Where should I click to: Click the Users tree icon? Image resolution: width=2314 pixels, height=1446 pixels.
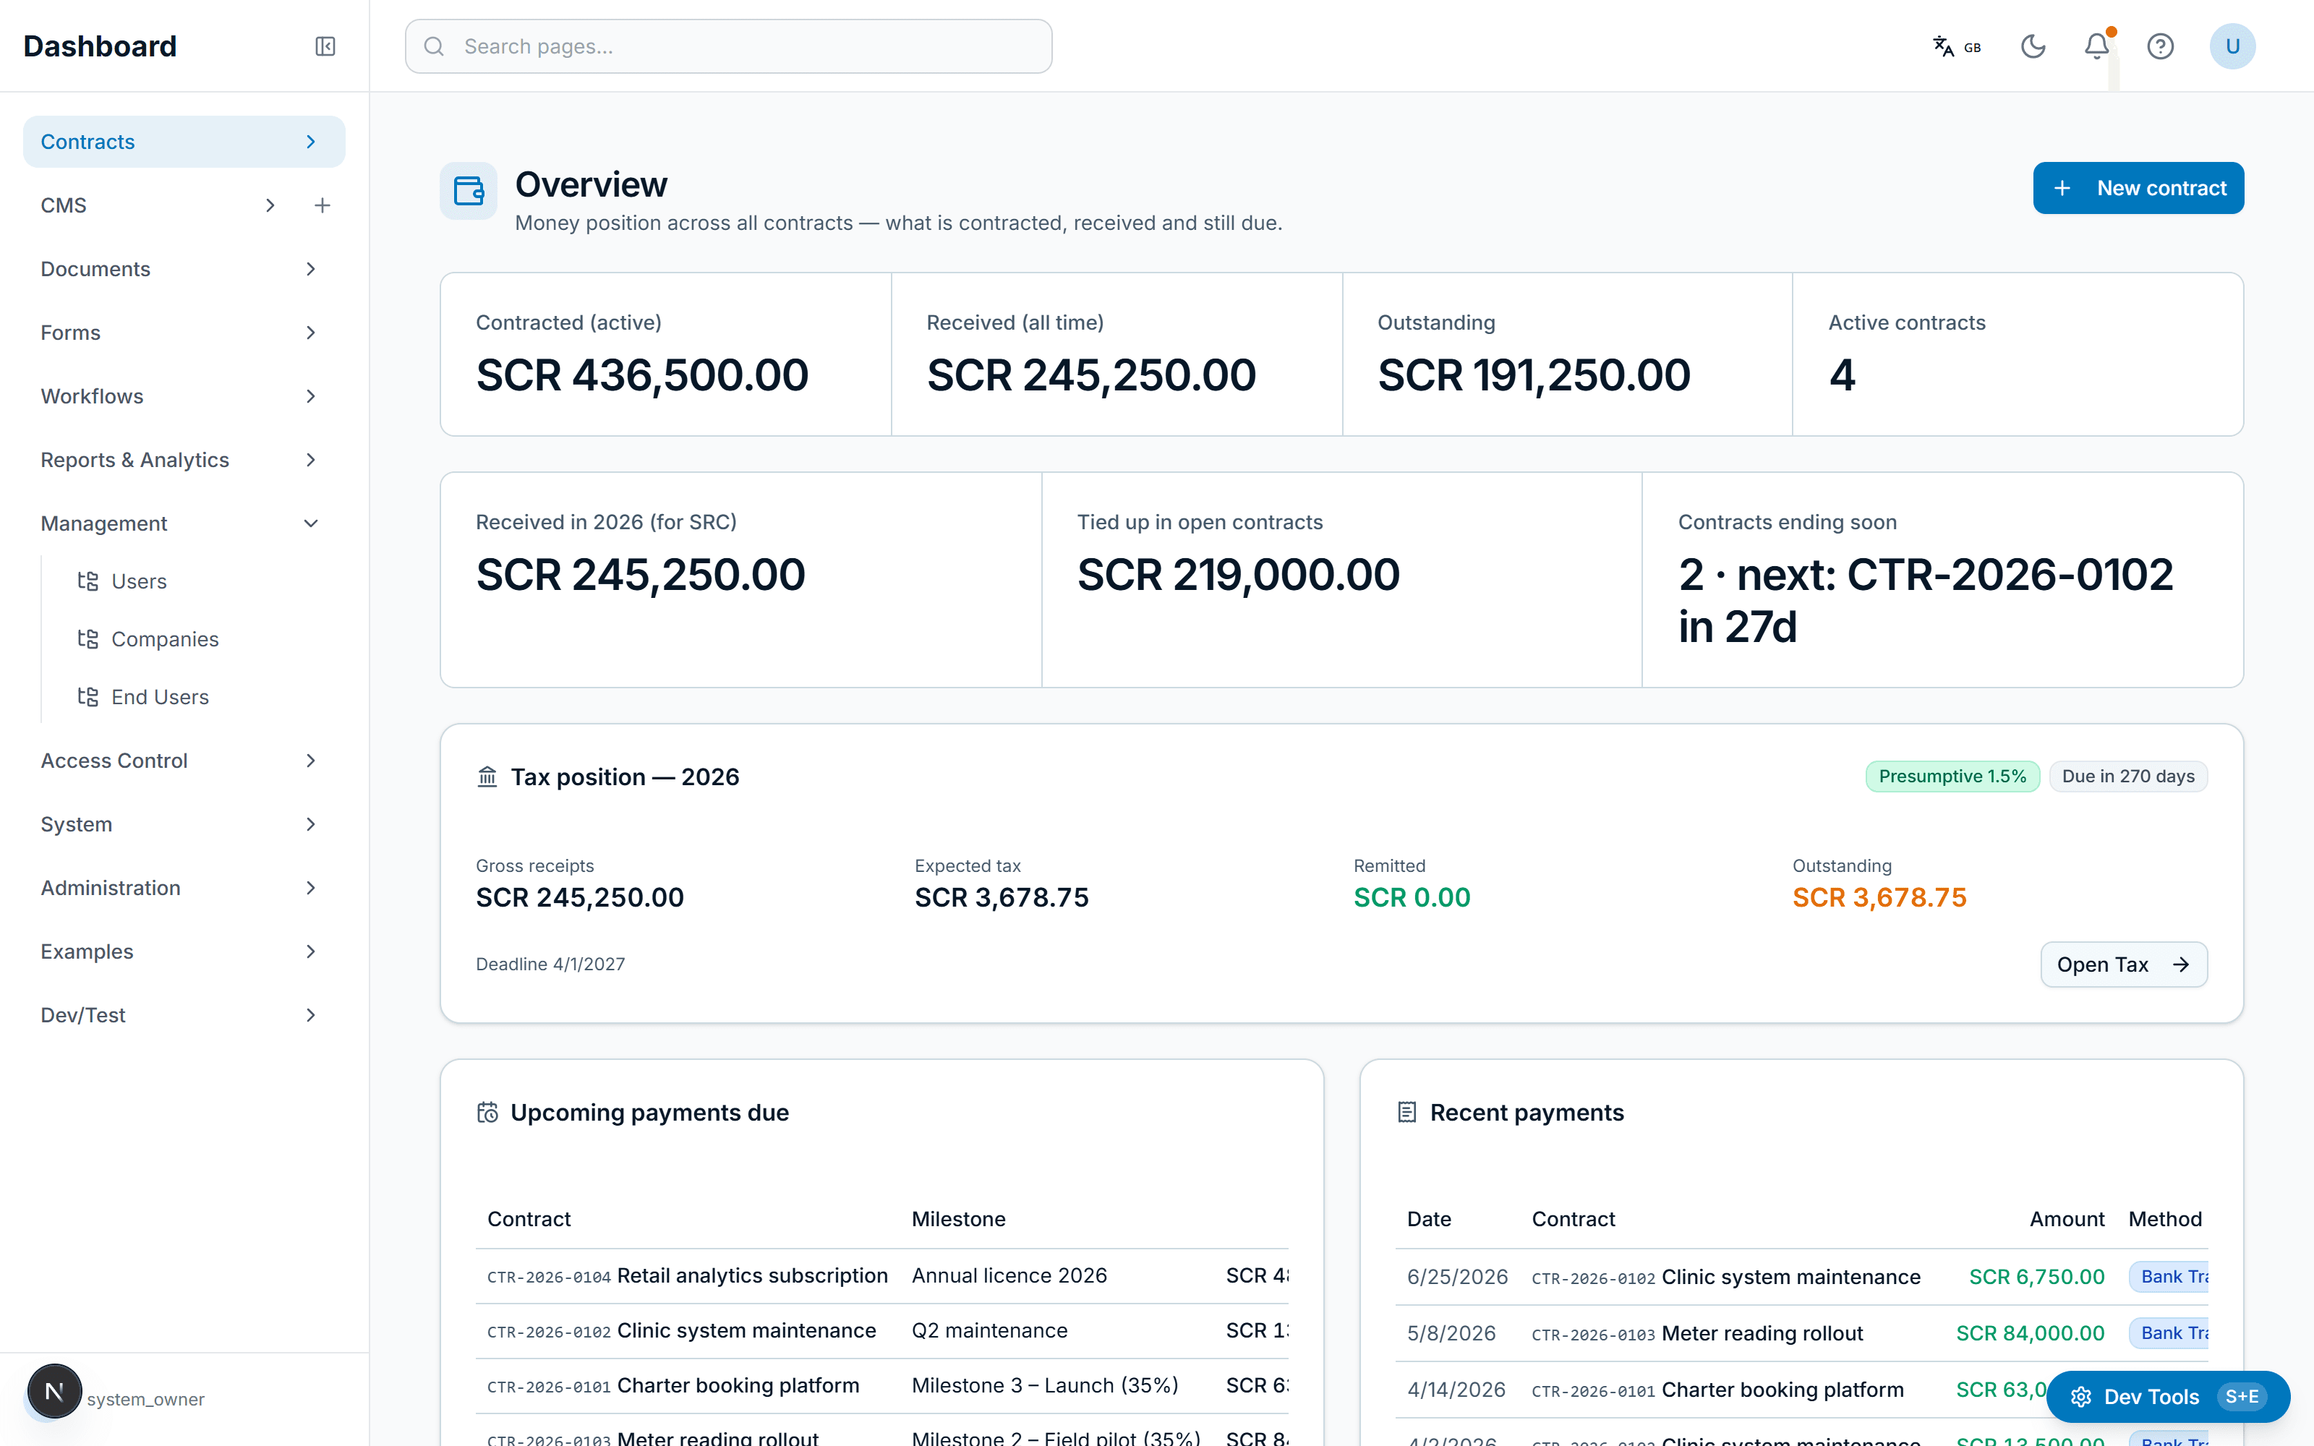(x=88, y=581)
